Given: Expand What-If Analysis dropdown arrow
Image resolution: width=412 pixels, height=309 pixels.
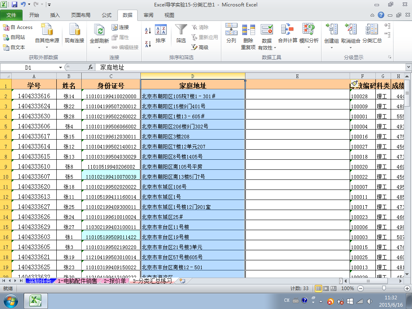Looking at the screenshot, I should click(x=309, y=47).
